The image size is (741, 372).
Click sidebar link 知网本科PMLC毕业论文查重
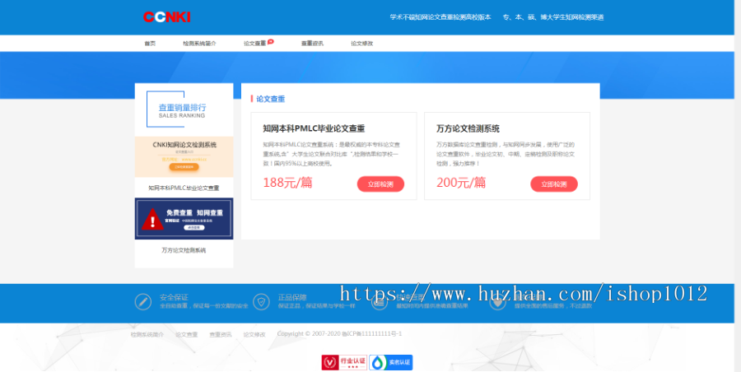tap(184, 188)
